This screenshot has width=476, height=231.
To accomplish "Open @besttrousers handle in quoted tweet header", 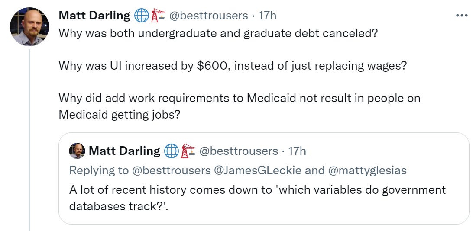I will tap(238, 151).
